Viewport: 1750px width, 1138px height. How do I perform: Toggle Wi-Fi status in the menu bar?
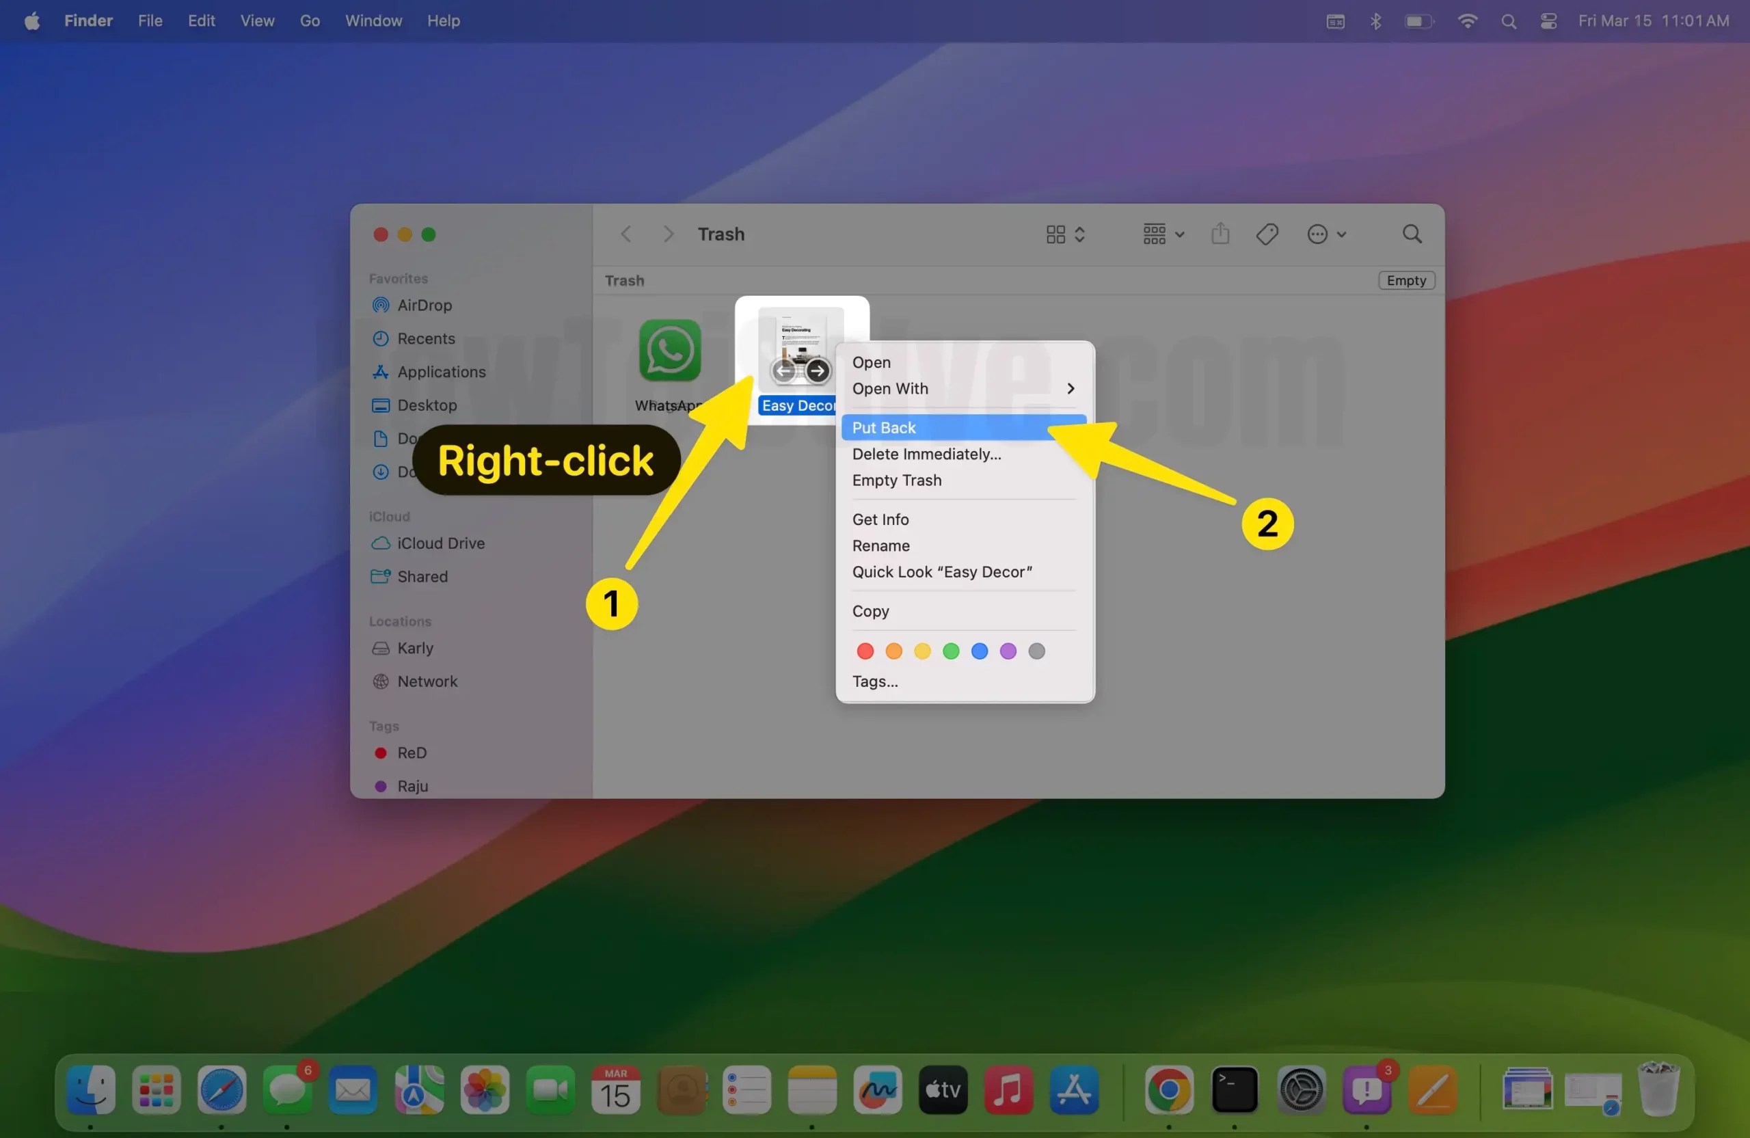coord(1467,21)
